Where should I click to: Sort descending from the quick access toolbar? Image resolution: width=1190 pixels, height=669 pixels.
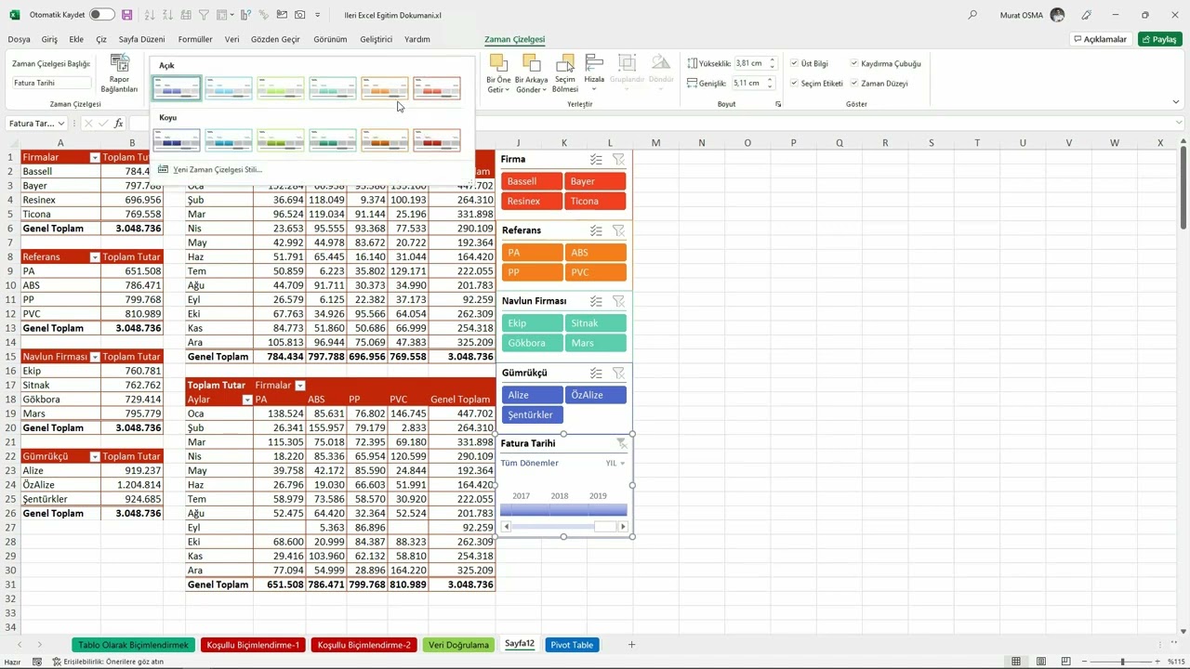[x=168, y=15]
